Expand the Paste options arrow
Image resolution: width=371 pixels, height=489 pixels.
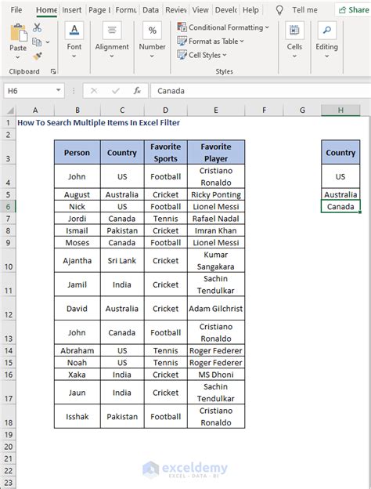click(18, 57)
